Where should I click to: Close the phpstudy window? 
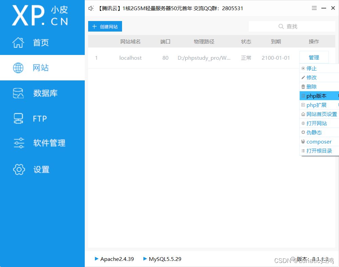point(333,8)
